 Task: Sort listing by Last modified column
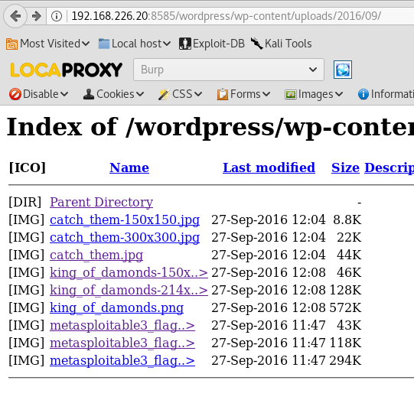[269, 167]
